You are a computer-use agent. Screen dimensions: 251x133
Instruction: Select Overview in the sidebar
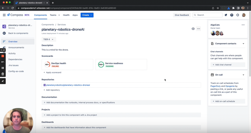coord(18,42)
